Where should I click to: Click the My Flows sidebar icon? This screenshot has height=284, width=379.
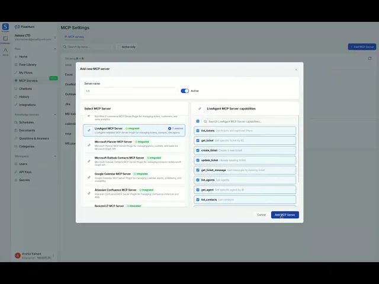point(16,72)
